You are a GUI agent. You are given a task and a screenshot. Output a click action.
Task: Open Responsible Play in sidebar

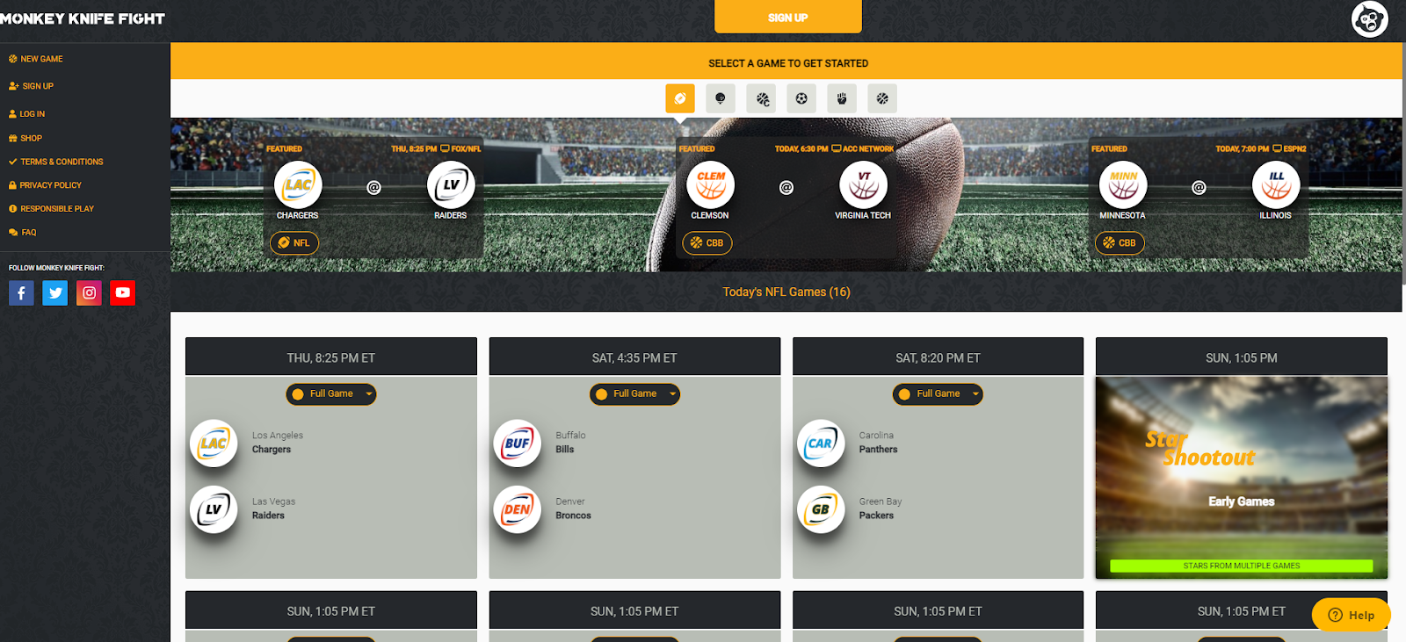51,209
